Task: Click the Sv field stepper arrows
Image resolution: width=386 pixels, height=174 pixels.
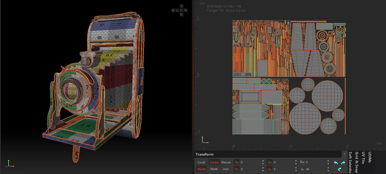Action: [296, 169]
